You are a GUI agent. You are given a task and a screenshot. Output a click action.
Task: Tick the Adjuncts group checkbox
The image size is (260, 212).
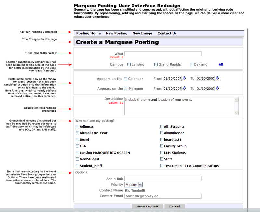77,126
